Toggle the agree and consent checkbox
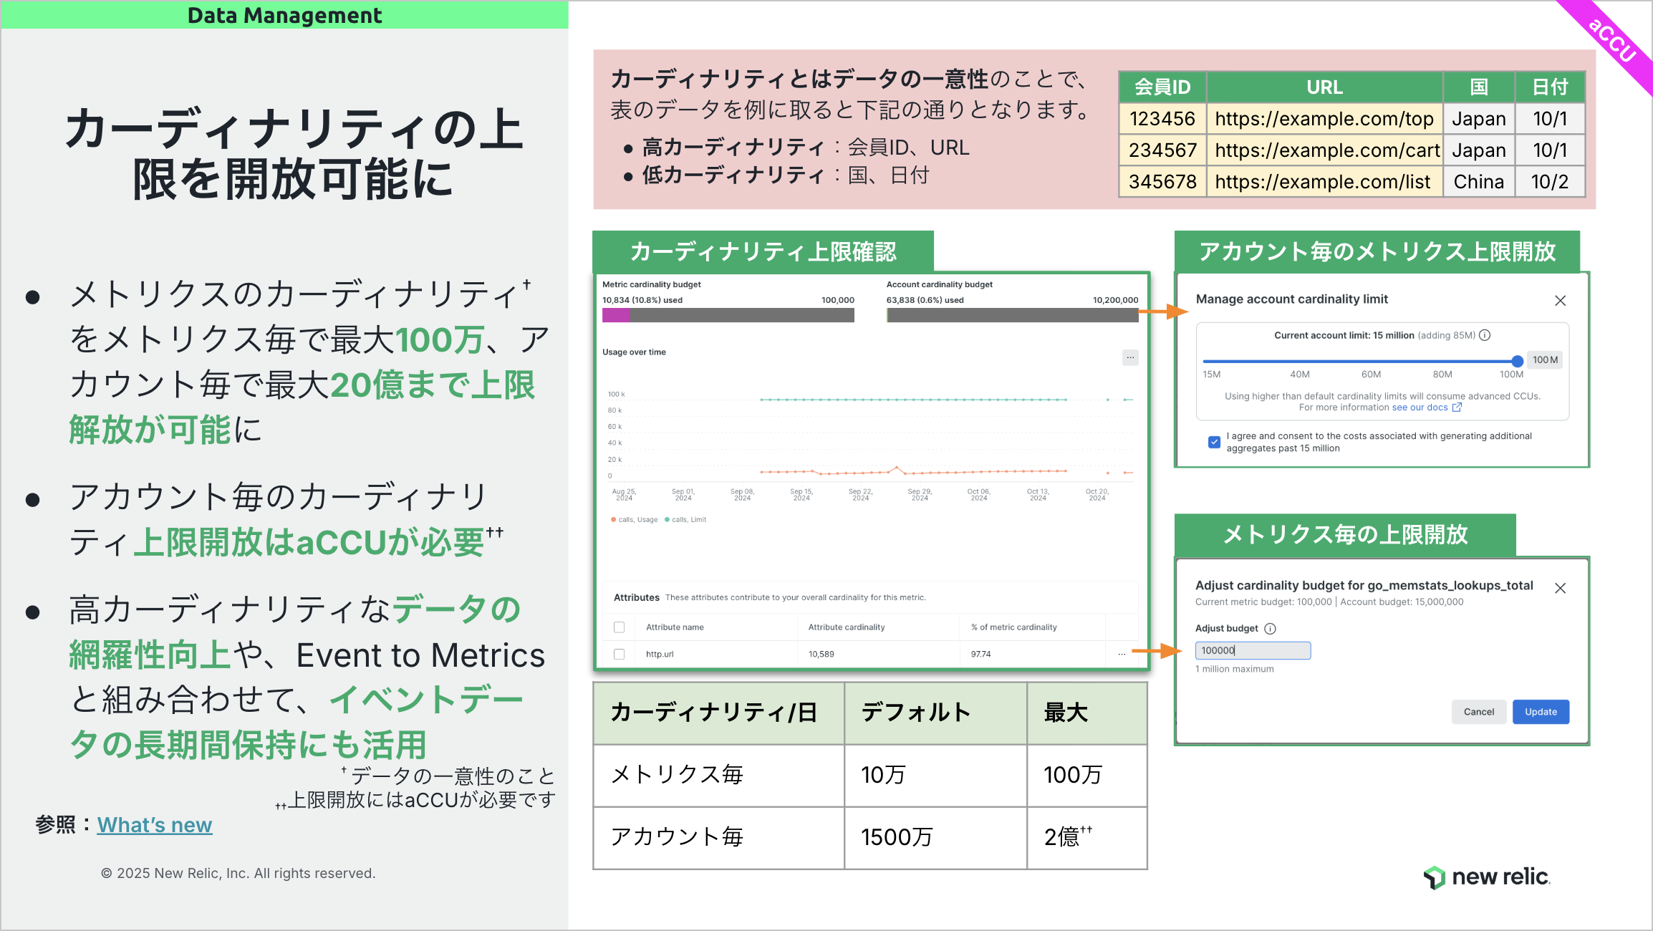The width and height of the screenshot is (1653, 931). pos(1214,442)
